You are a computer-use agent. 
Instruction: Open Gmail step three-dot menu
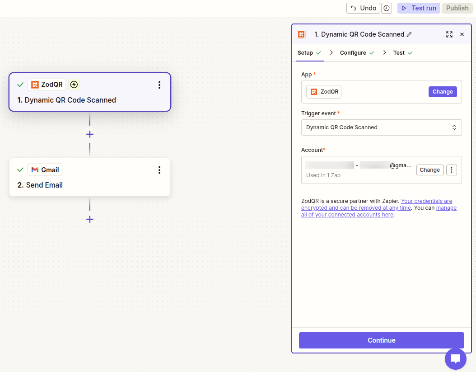click(159, 170)
